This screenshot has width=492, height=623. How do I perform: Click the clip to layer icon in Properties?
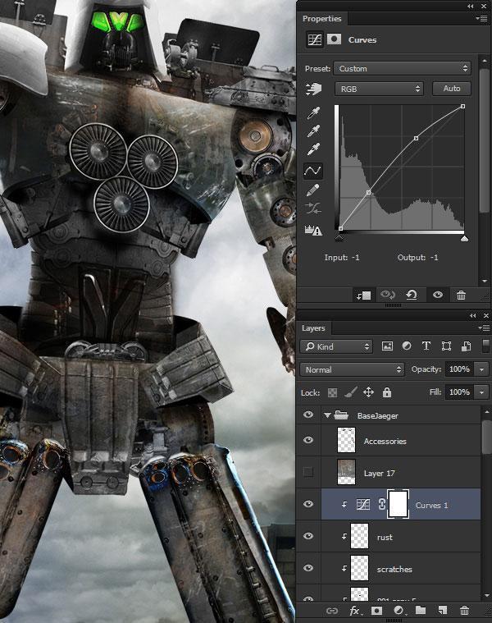pos(364,295)
